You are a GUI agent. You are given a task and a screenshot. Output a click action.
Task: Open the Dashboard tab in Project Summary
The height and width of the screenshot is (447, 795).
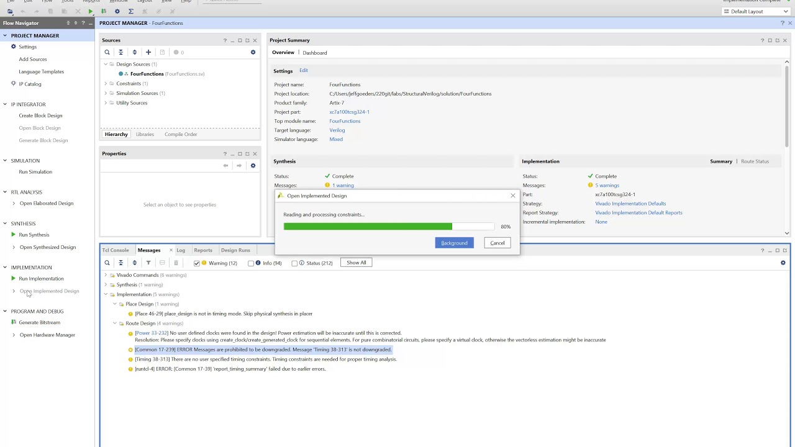tap(315, 53)
